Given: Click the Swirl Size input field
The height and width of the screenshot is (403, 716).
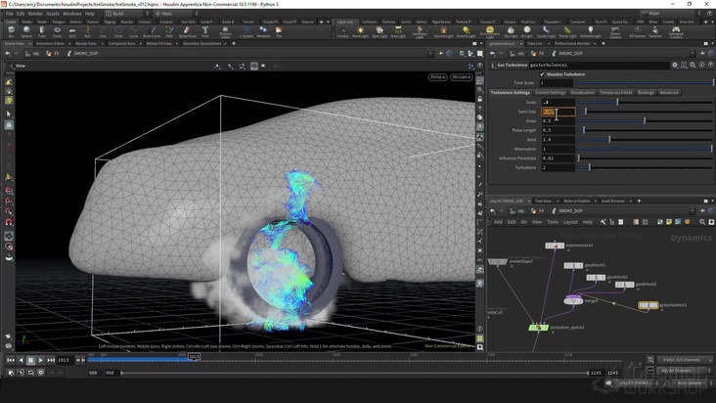Looking at the screenshot, I should [x=558, y=112].
